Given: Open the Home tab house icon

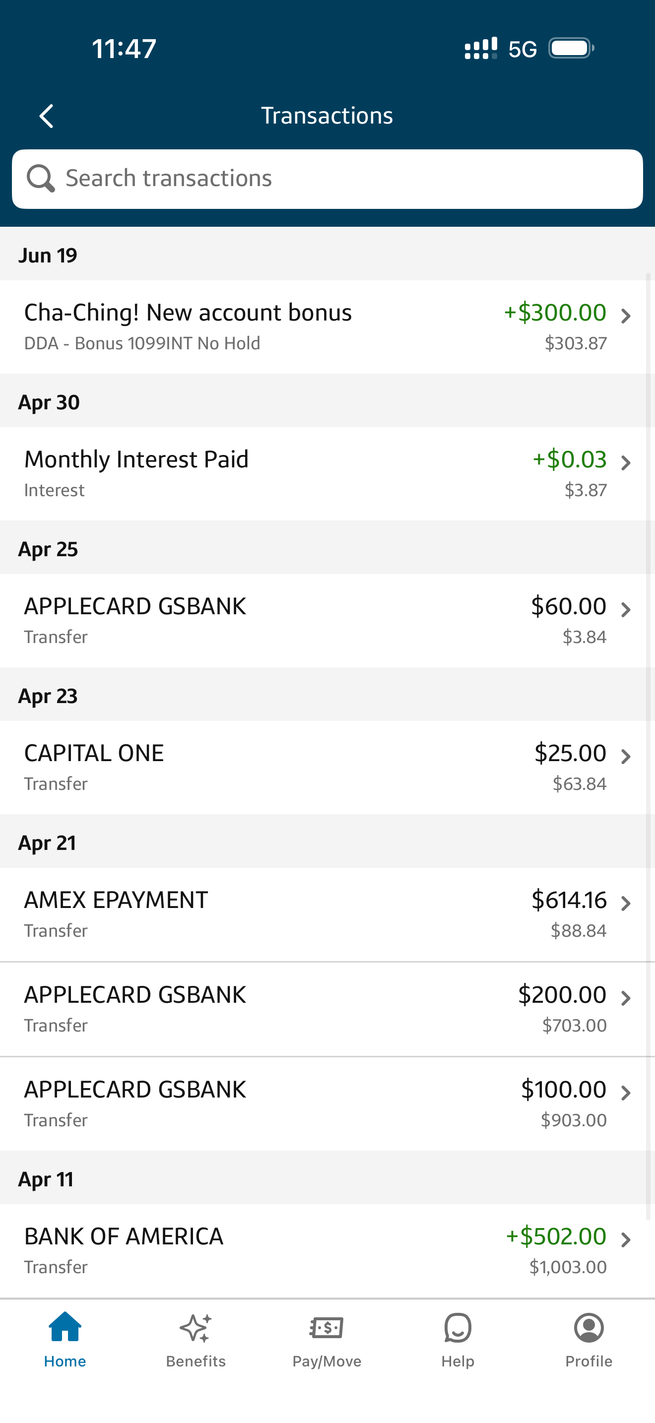Looking at the screenshot, I should tap(65, 1327).
